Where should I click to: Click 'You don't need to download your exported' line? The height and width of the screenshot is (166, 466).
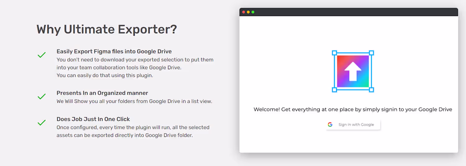(135, 60)
